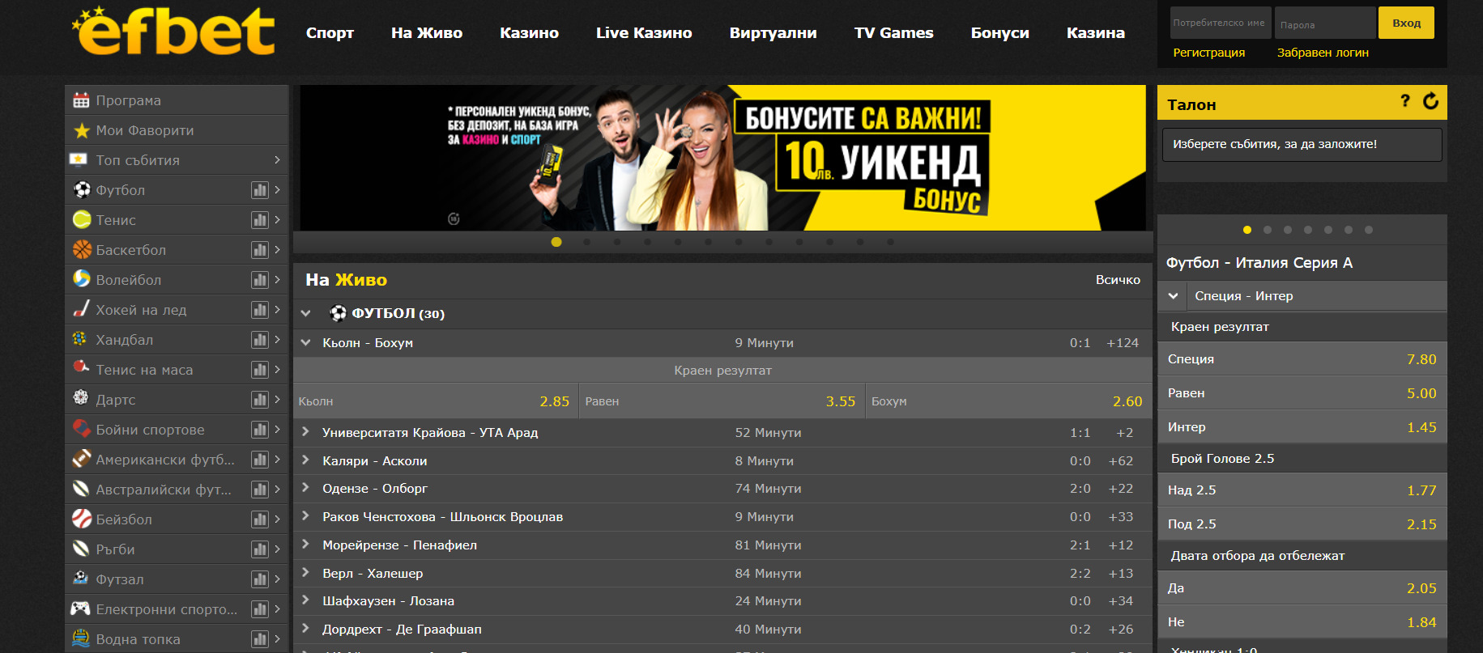Open +124 markets for Кьолн - Бохум
The width and height of the screenshot is (1483, 653).
(1123, 343)
